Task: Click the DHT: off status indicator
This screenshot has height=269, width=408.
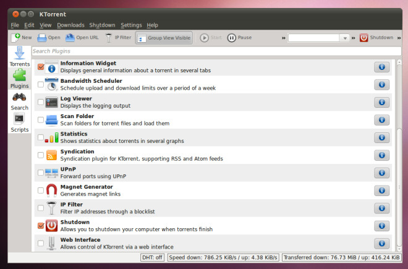Action: coord(152,257)
